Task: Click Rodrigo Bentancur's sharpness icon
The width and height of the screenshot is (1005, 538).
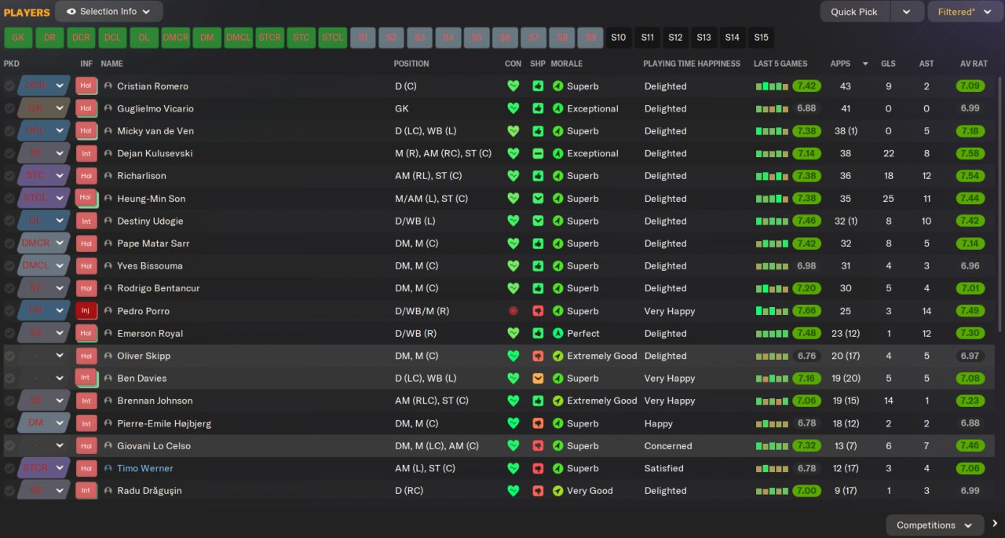Action: 538,288
